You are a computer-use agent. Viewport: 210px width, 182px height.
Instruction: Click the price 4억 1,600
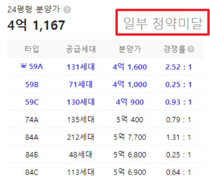130,67
